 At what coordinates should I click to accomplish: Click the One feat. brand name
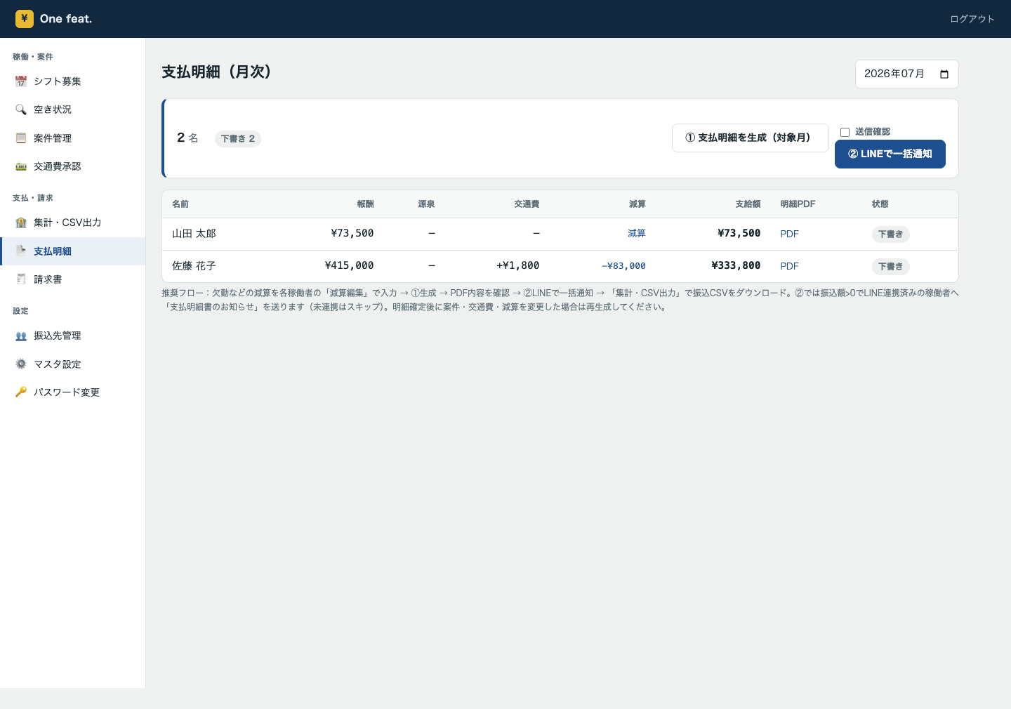[x=66, y=19]
